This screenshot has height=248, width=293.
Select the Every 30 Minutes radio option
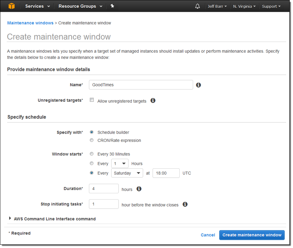[x=92, y=154]
